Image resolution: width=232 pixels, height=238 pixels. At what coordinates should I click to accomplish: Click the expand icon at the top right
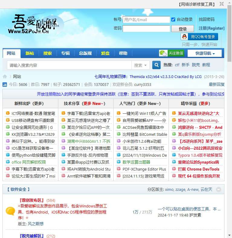pyautogui.click(x=222, y=4)
